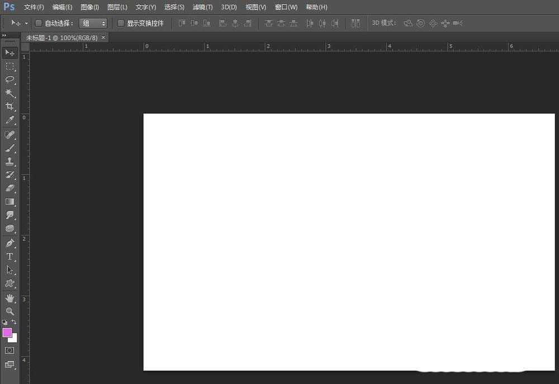Select the Magic Wand tool
559x384 pixels.
(x=10, y=93)
